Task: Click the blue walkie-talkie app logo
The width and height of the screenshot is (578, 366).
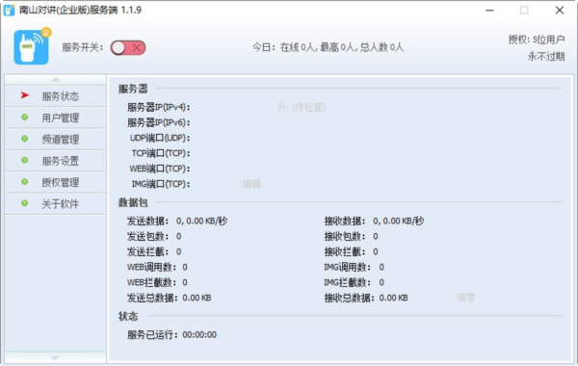Action: click(x=32, y=47)
